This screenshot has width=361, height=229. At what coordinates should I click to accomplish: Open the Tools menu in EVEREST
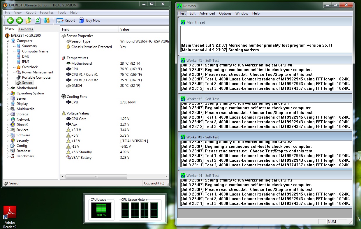[62, 13]
